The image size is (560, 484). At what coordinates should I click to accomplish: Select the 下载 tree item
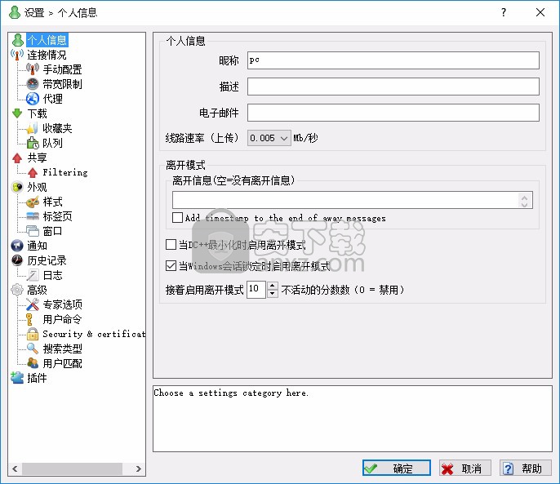point(38,113)
